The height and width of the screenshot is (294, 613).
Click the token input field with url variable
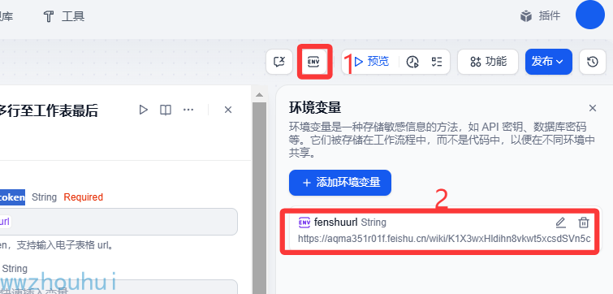[119, 222]
